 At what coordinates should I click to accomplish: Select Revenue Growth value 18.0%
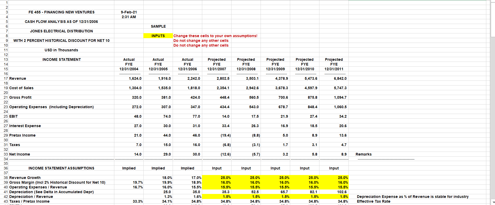(x=167, y=178)
